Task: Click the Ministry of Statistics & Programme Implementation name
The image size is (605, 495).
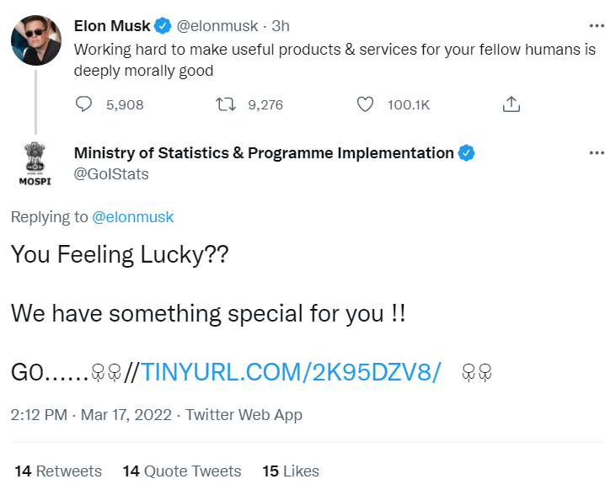Action: [x=264, y=153]
